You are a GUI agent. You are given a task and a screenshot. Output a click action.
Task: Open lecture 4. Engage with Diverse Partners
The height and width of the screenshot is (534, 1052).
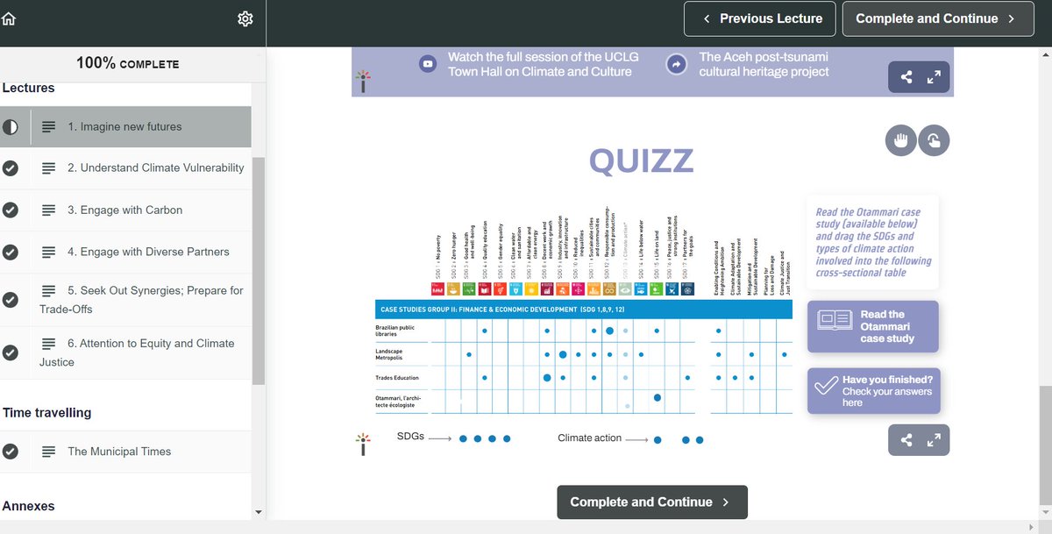(x=125, y=253)
